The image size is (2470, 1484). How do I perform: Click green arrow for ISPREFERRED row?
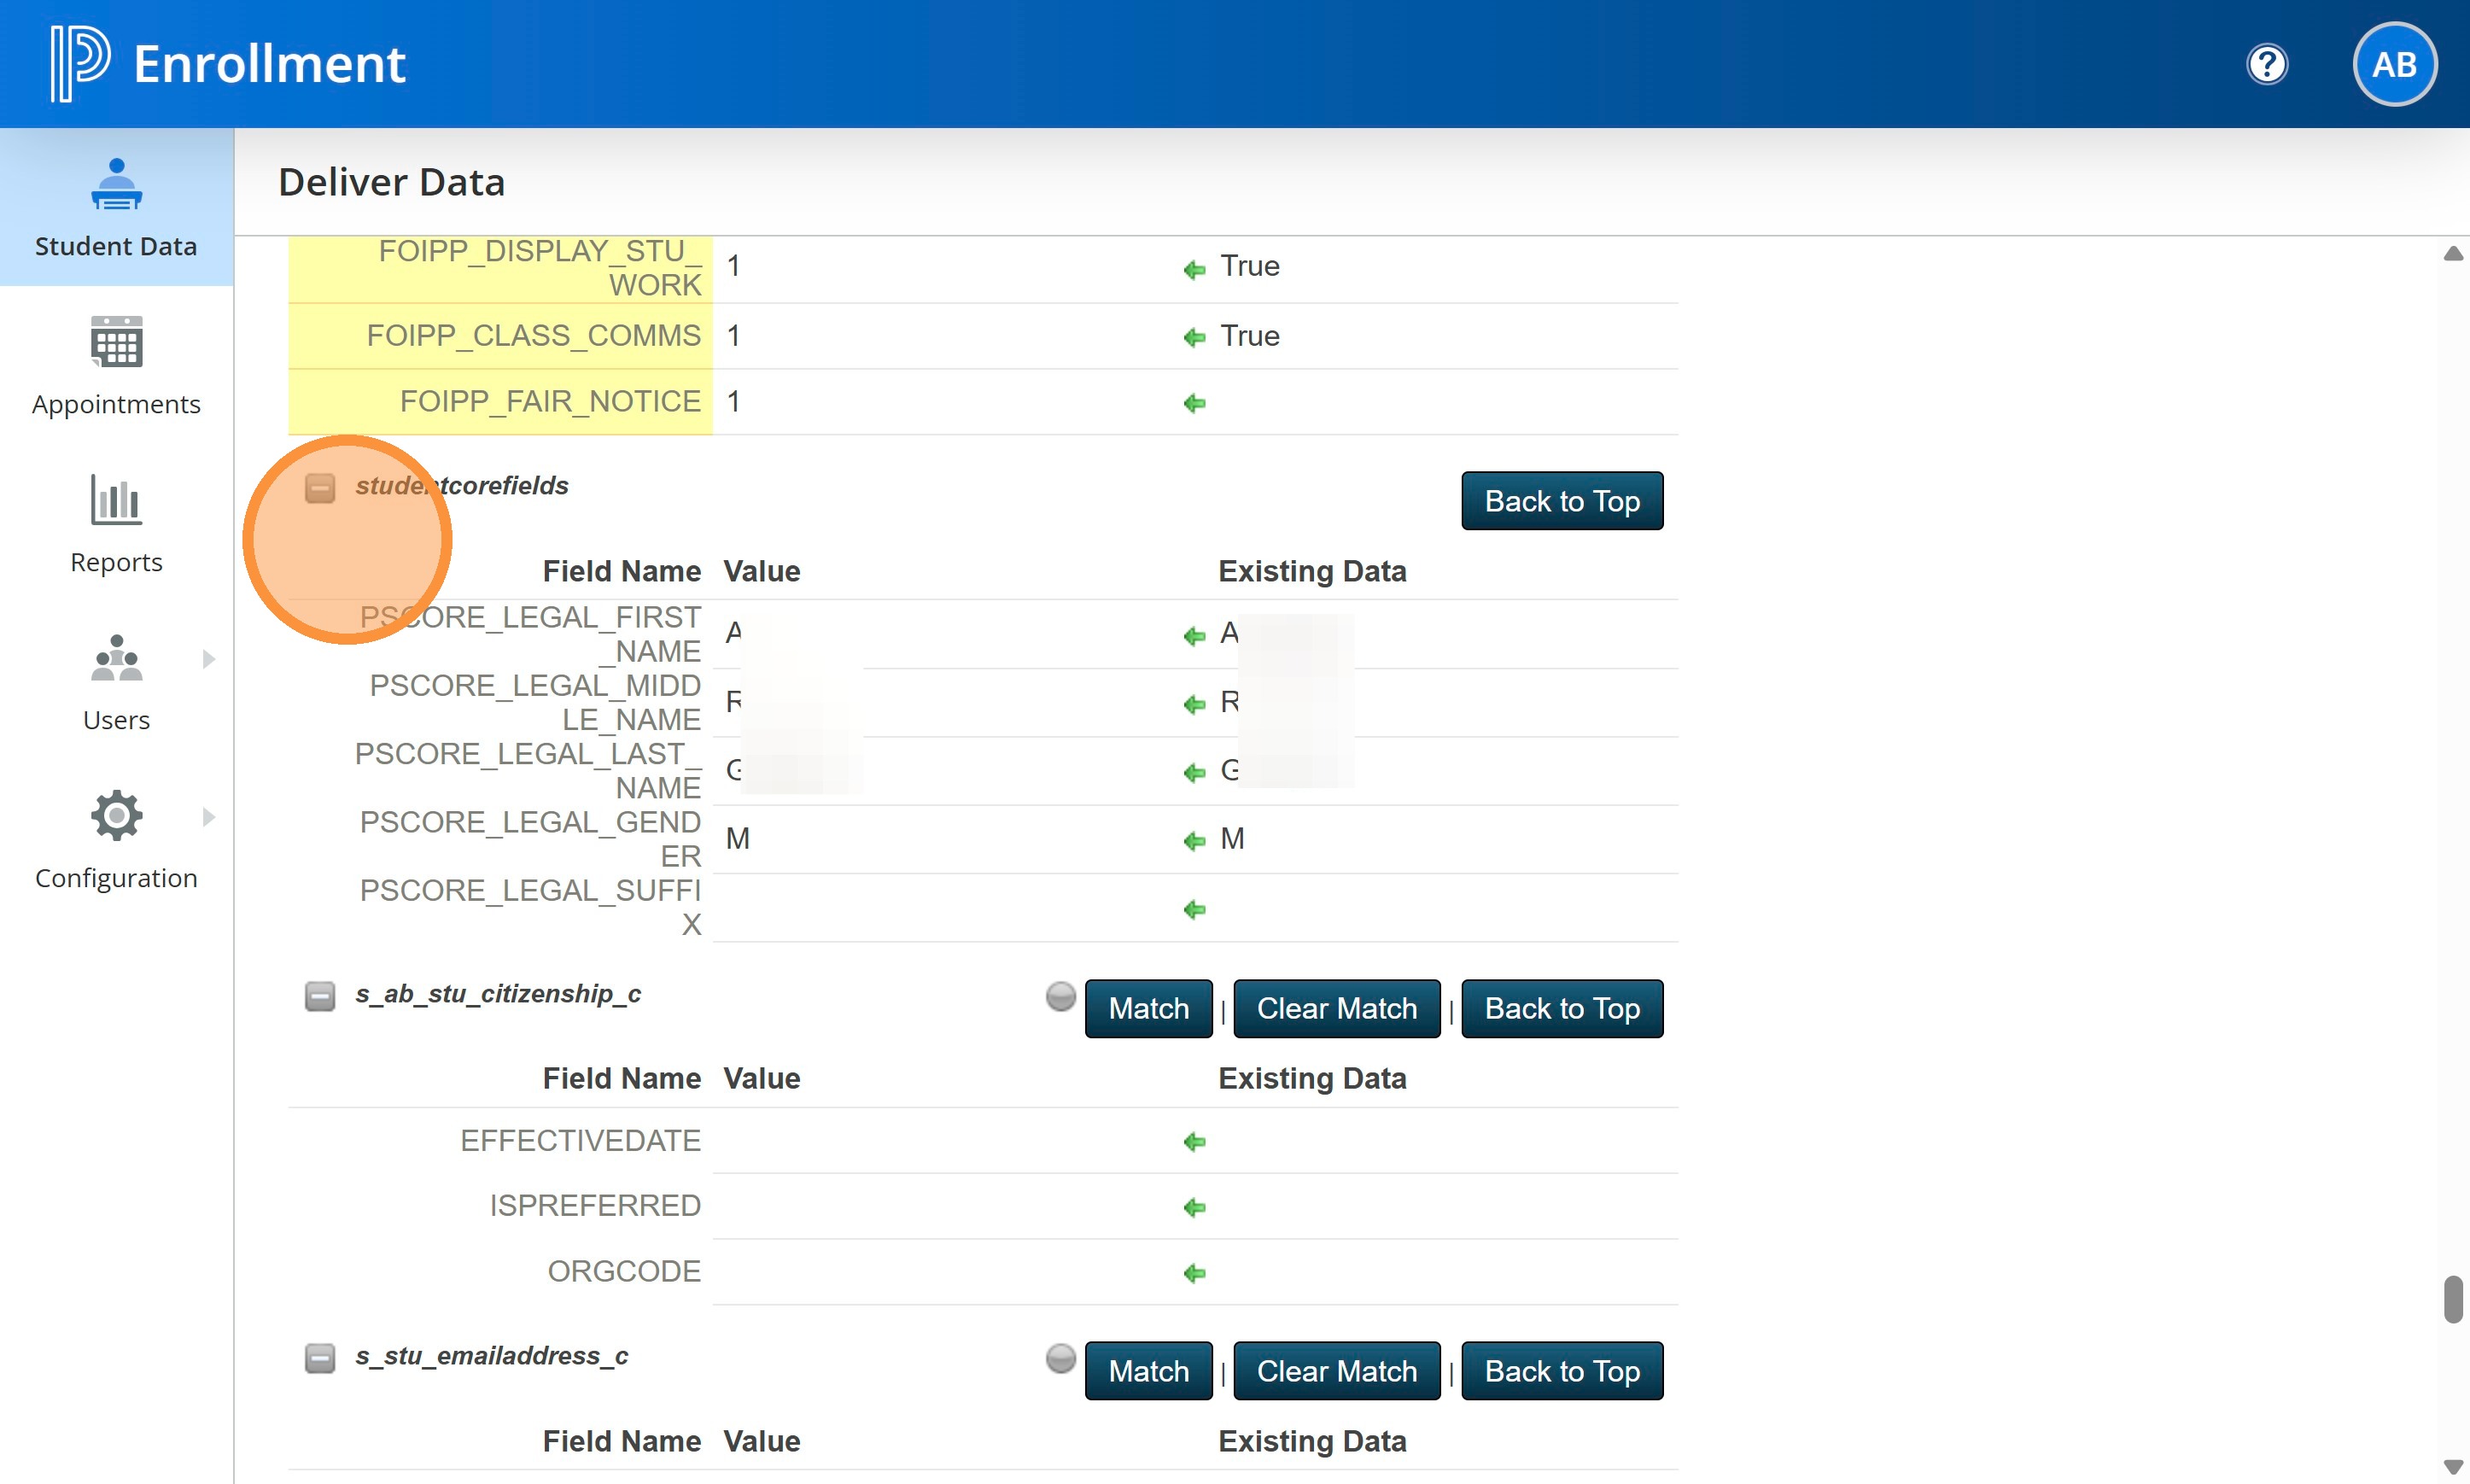pyautogui.click(x=1194, y=1207)
